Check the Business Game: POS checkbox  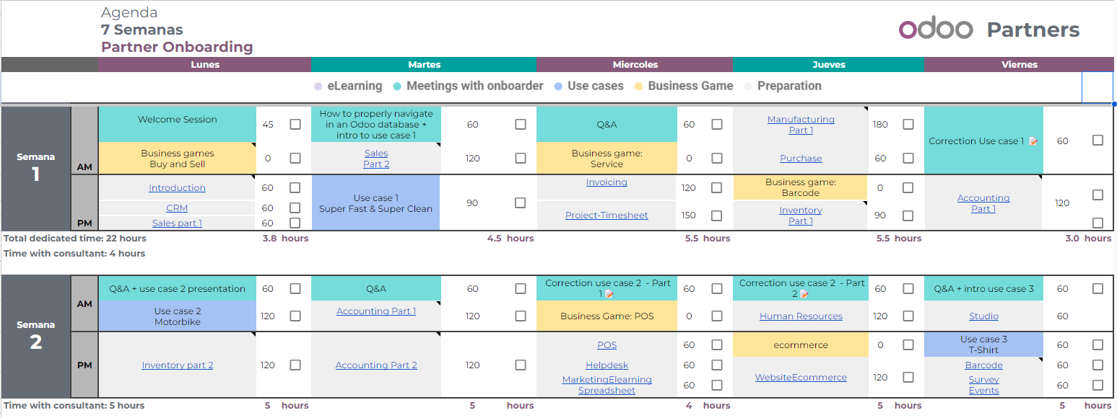[716, 316]
